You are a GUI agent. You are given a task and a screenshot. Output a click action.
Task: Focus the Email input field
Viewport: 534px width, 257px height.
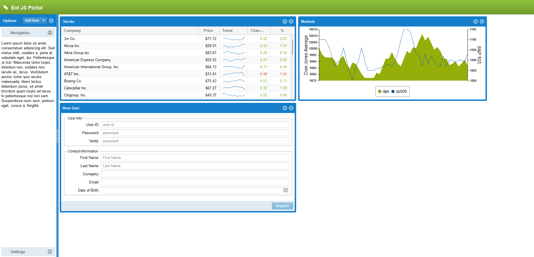(x=195, y=182)
